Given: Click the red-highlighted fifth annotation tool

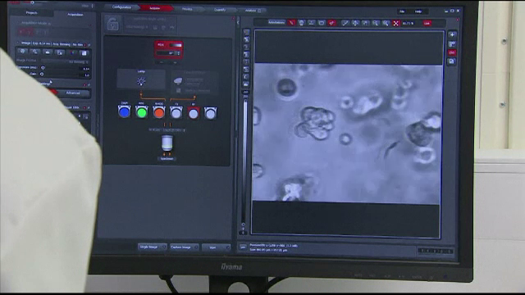Looking at the screenshot, I should point(331,23).
